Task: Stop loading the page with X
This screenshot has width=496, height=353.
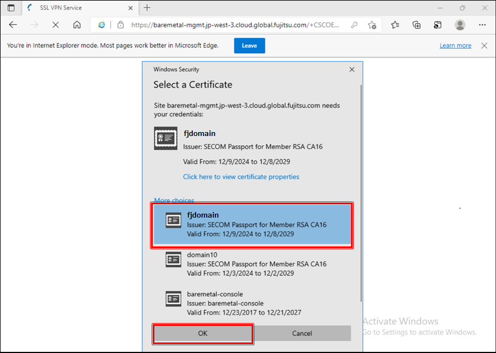Action: pos(56,24)
